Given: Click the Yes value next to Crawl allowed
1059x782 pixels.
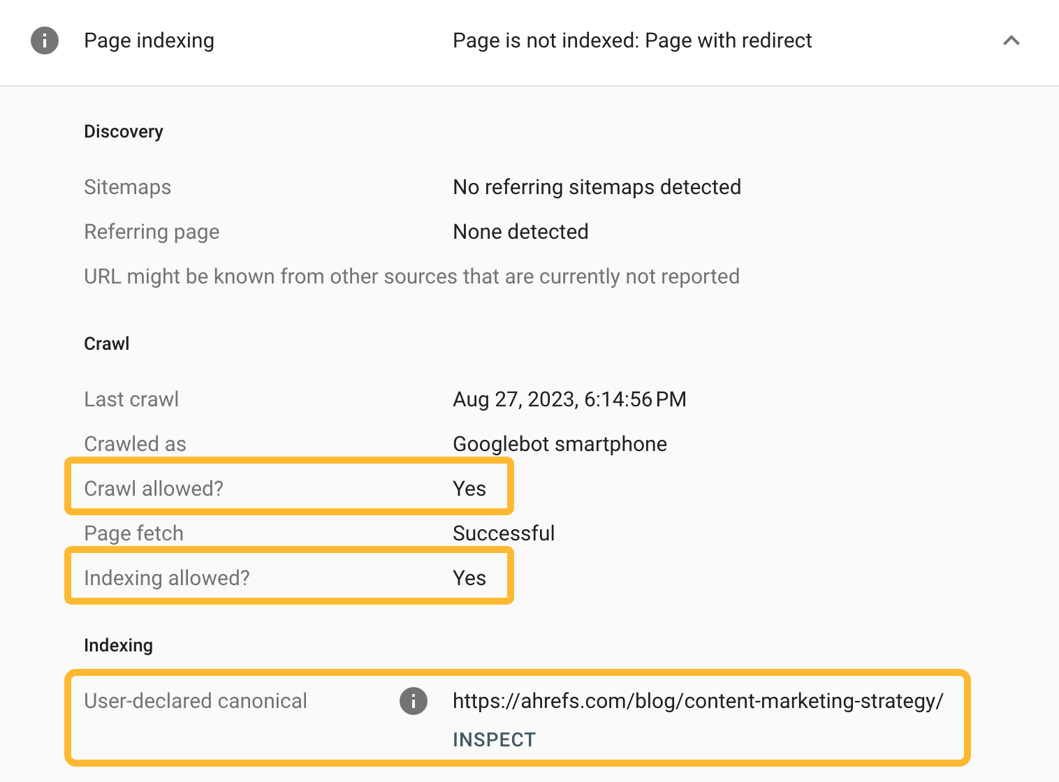Looking at the screenshot, I should (x=469, y=488).
